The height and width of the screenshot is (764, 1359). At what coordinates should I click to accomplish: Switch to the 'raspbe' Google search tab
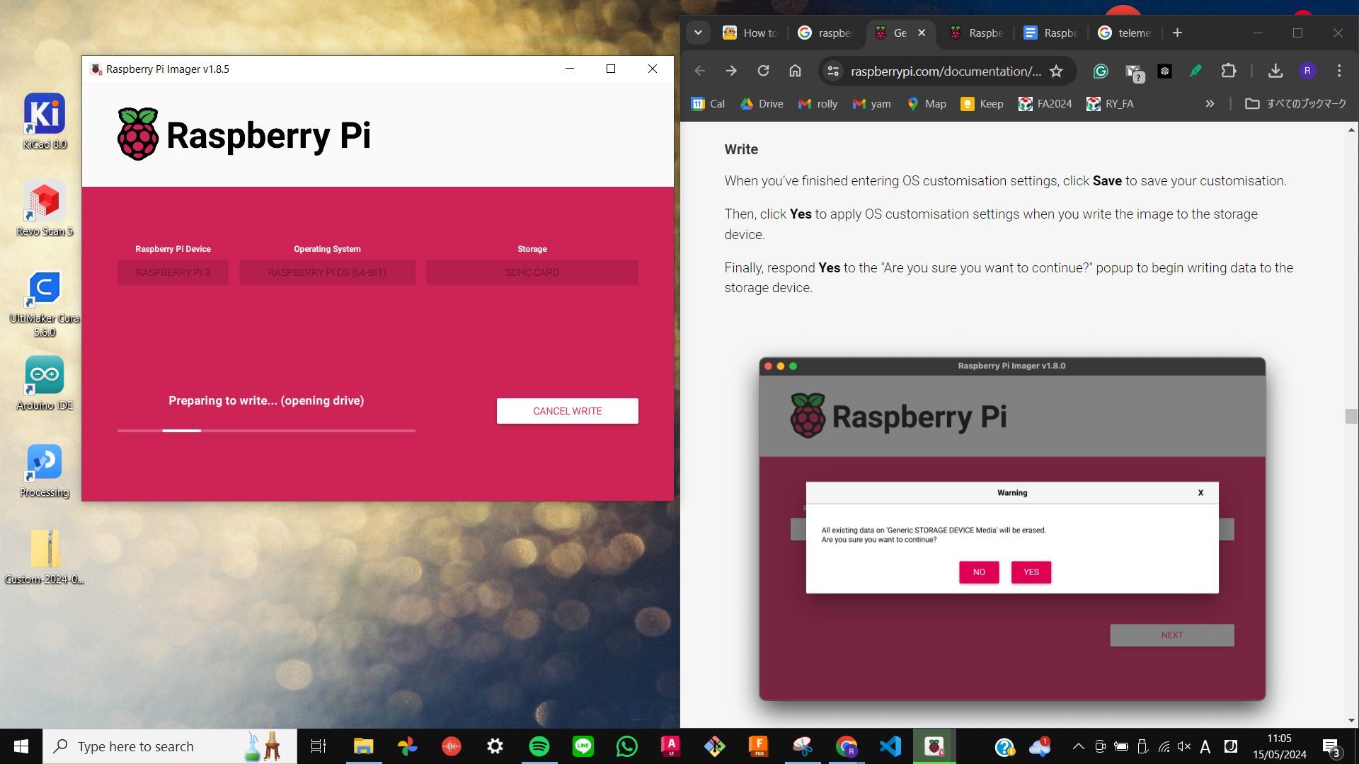click(x=825, y=33)
